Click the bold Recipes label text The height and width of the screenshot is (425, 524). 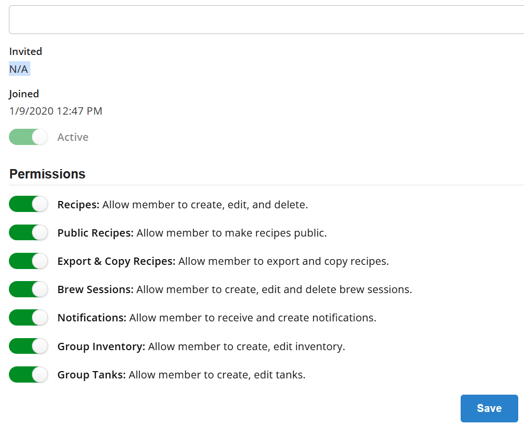coord(78,205)
